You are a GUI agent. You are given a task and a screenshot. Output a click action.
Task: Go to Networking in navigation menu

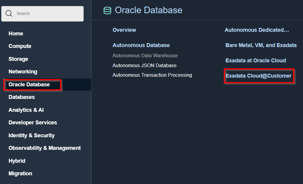(x=23, y=72)
